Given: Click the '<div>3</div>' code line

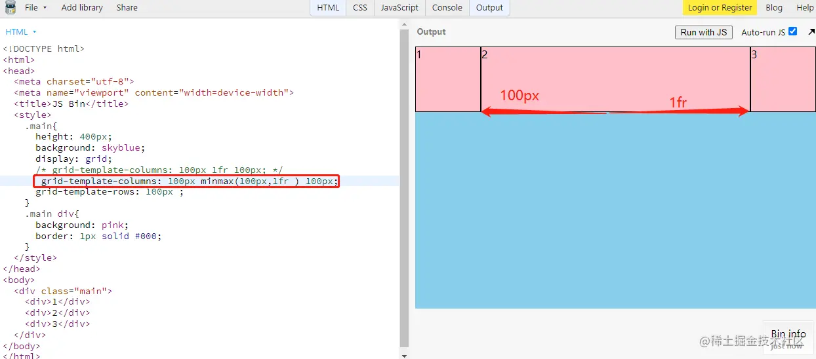Looking at the screenshot, I should point(57,324).
